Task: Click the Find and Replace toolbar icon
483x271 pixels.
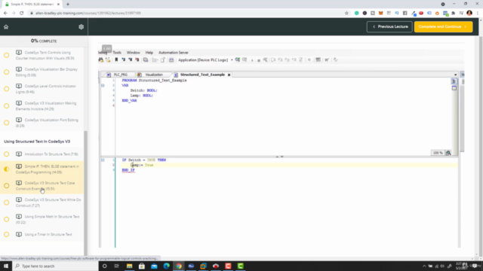Action: tap(108, 60)
